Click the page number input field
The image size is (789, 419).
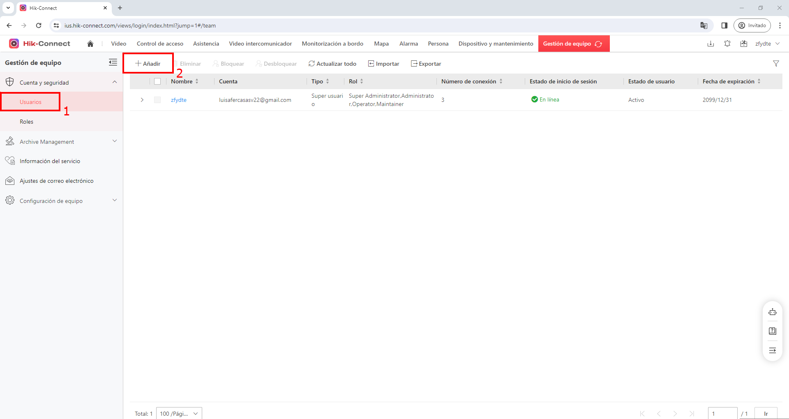722,413
